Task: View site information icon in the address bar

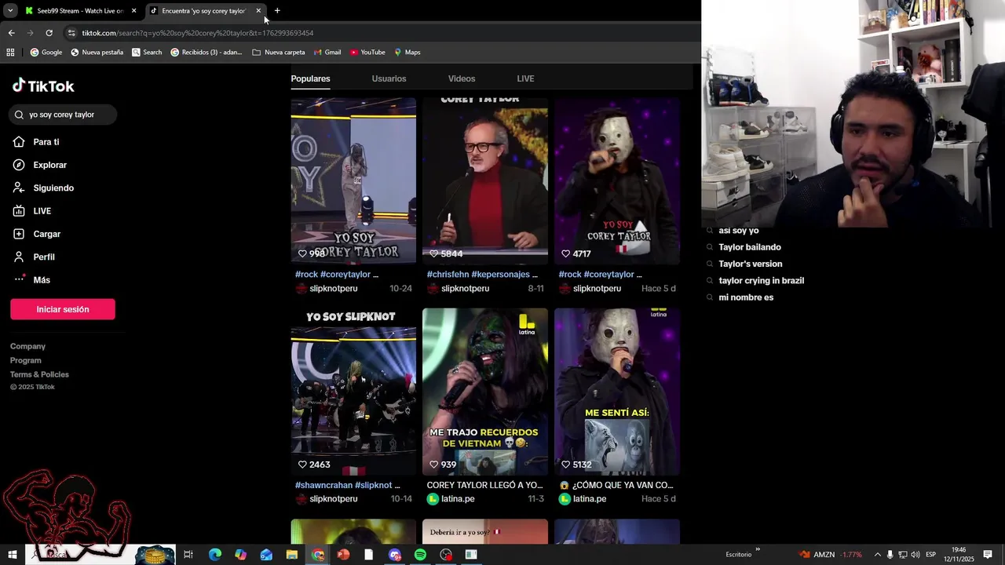Action: (71, 33)
